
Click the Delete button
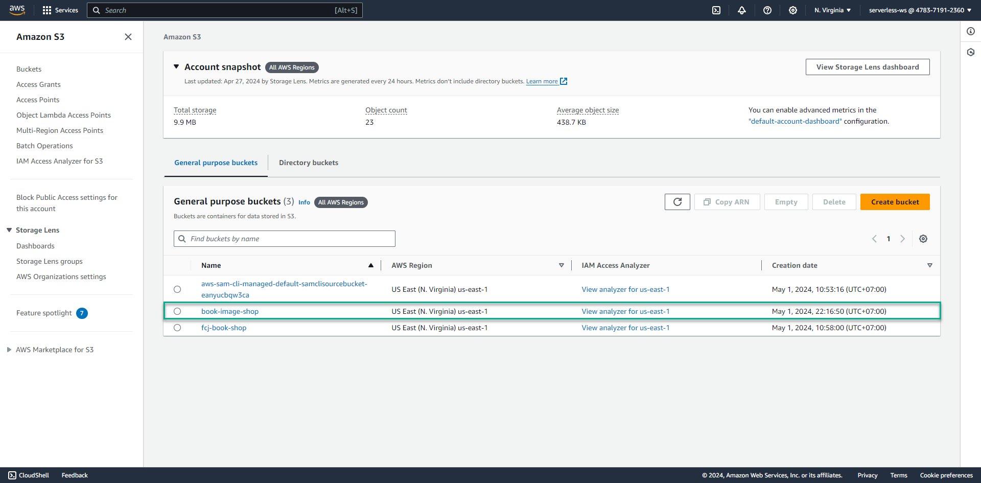[x=834, y=202]
